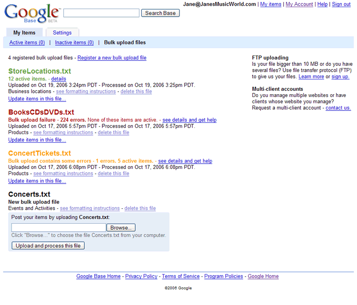Viewport: 357px width, 305px height.
Task: Open the Terms of Service link
Action: [x=181, y=276]
